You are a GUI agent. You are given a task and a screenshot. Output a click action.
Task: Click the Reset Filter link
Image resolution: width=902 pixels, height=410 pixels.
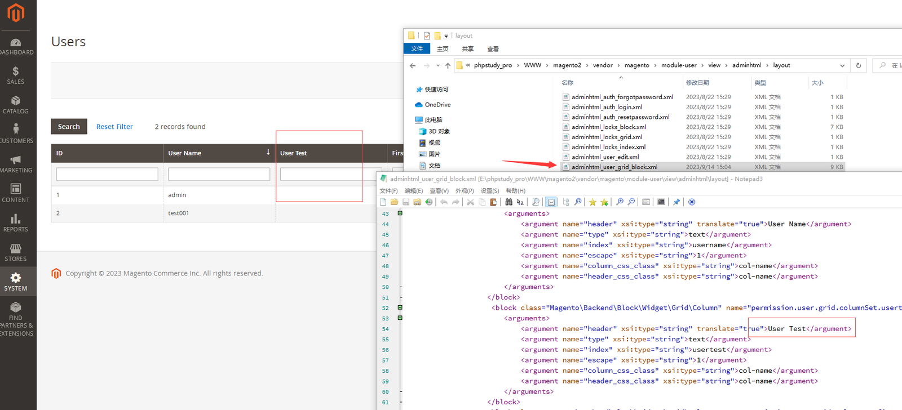point(114,127)
